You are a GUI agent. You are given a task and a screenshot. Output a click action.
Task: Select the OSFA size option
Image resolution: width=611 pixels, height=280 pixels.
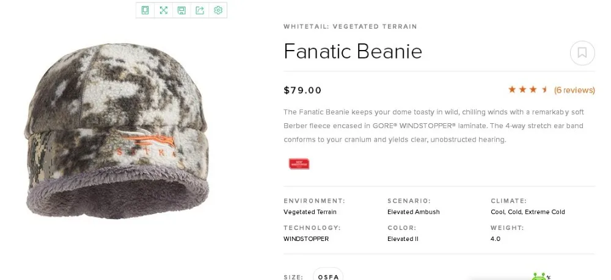pyautogui.click(x=327, y=276)
